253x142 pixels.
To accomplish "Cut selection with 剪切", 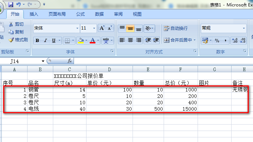I will pyautogui.click(x=16, y=24).
